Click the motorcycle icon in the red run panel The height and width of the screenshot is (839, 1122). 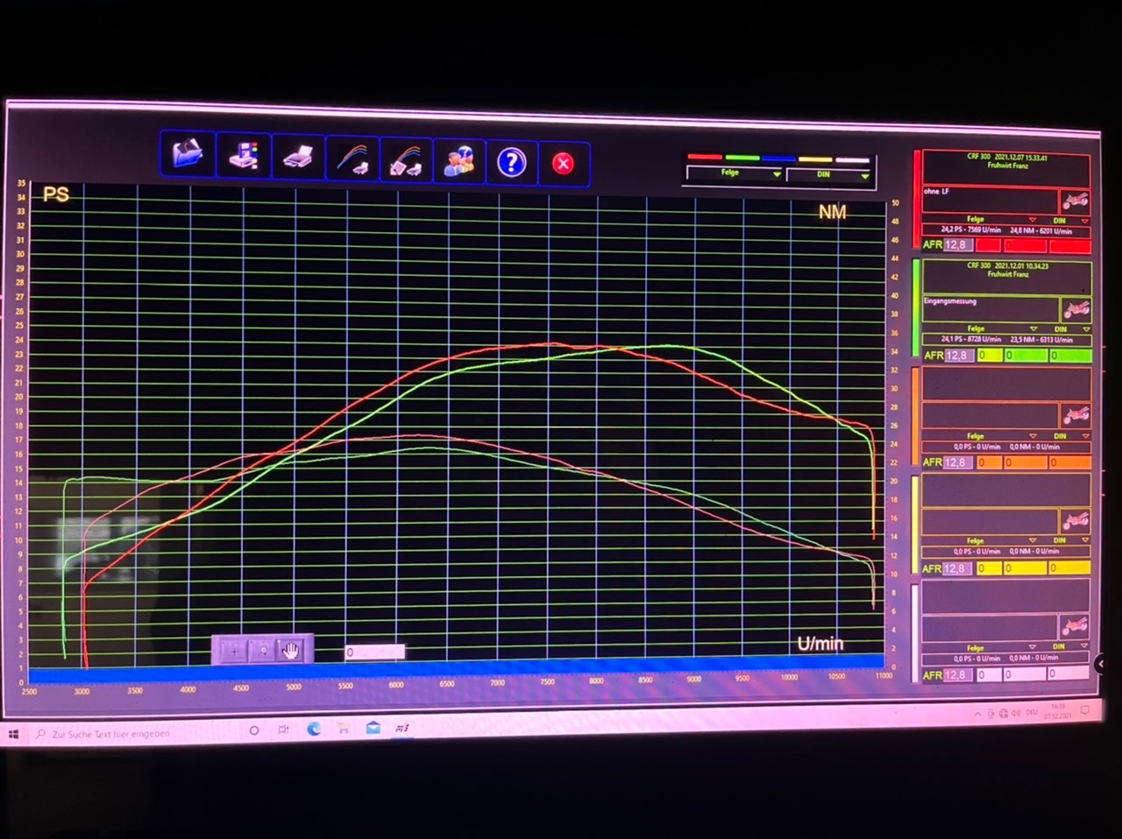(1075, 201)
